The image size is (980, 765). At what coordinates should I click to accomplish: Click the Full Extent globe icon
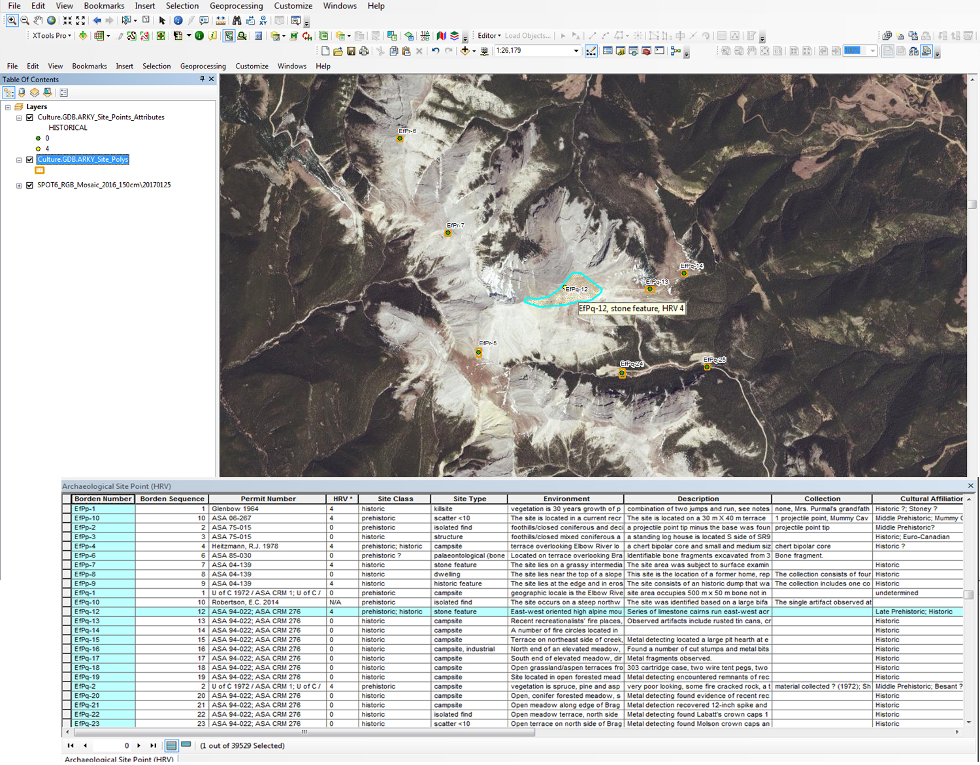click(x=51, y=21)
